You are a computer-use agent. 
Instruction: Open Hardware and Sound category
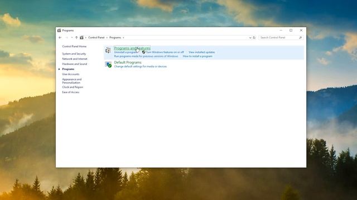(74, 64)
